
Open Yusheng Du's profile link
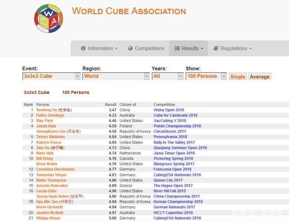[x=54, y=110]
